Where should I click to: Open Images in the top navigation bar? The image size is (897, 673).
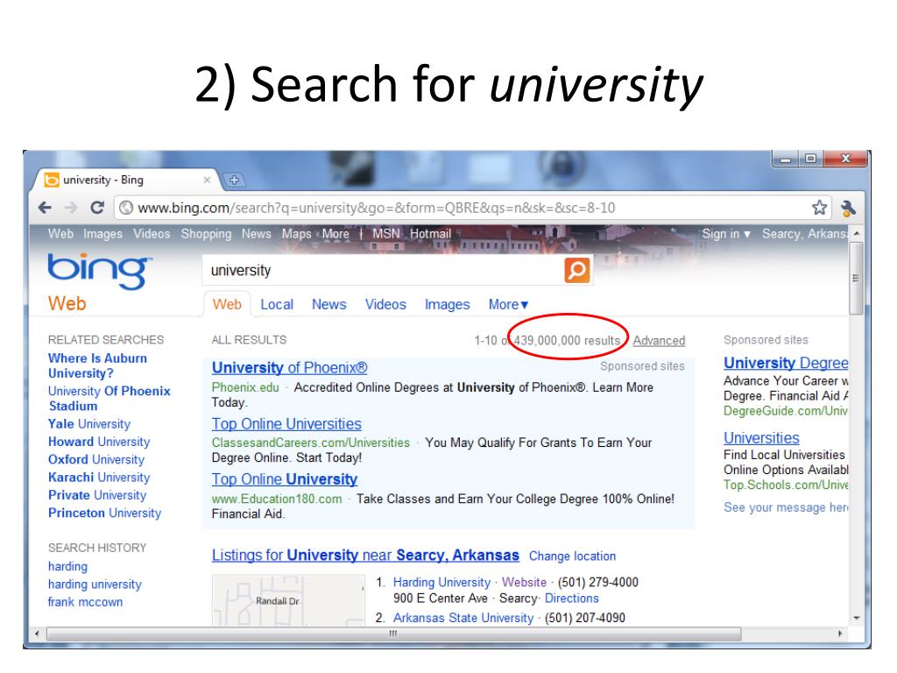point(103,234)
